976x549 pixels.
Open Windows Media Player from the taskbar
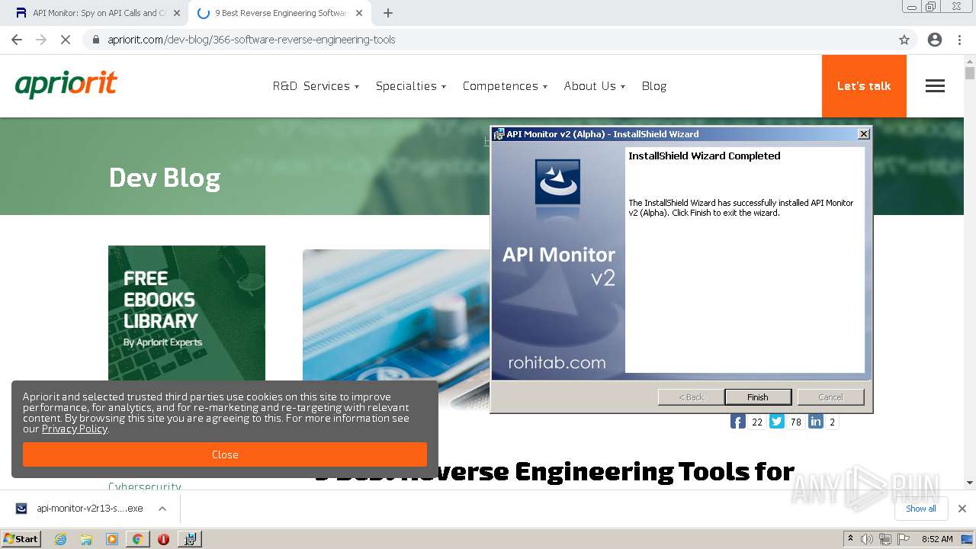click(112, 539)
